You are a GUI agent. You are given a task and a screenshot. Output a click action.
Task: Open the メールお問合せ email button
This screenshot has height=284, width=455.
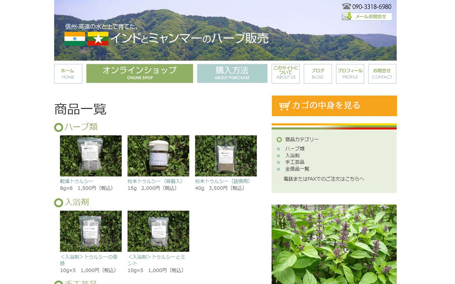tap(367, 17)
